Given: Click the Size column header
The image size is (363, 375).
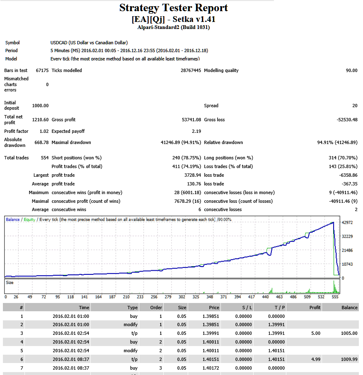Looking at the screenshot, I should (x=176, y=308).
